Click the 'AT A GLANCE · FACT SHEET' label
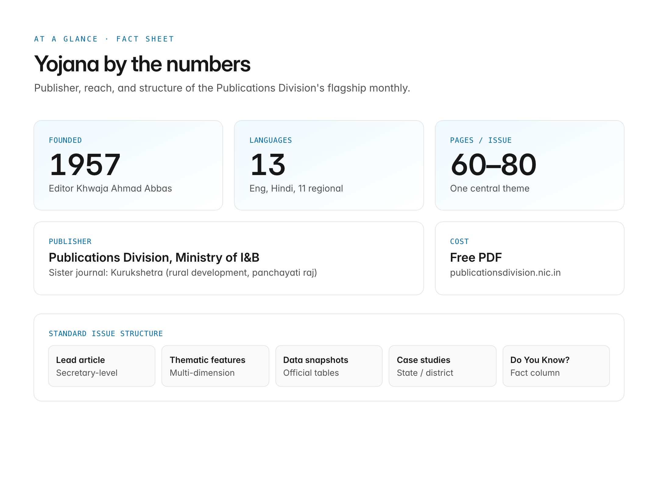 click(104, 39)
